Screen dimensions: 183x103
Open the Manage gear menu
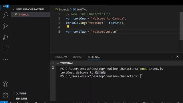point(5,95)
